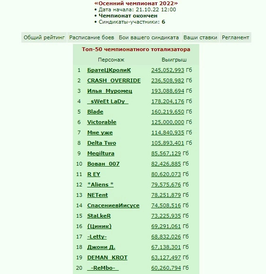Visit _sWeEt LaDy_ character page
This screenshot has height=274, width=266.
107,101
